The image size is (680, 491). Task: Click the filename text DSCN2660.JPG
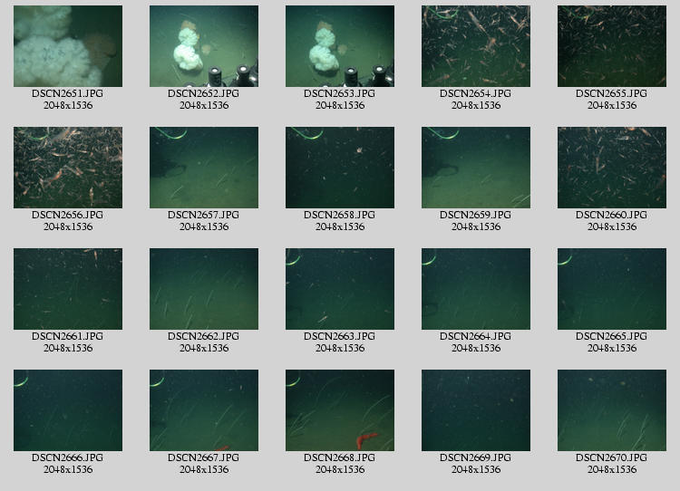pos(611,215)
